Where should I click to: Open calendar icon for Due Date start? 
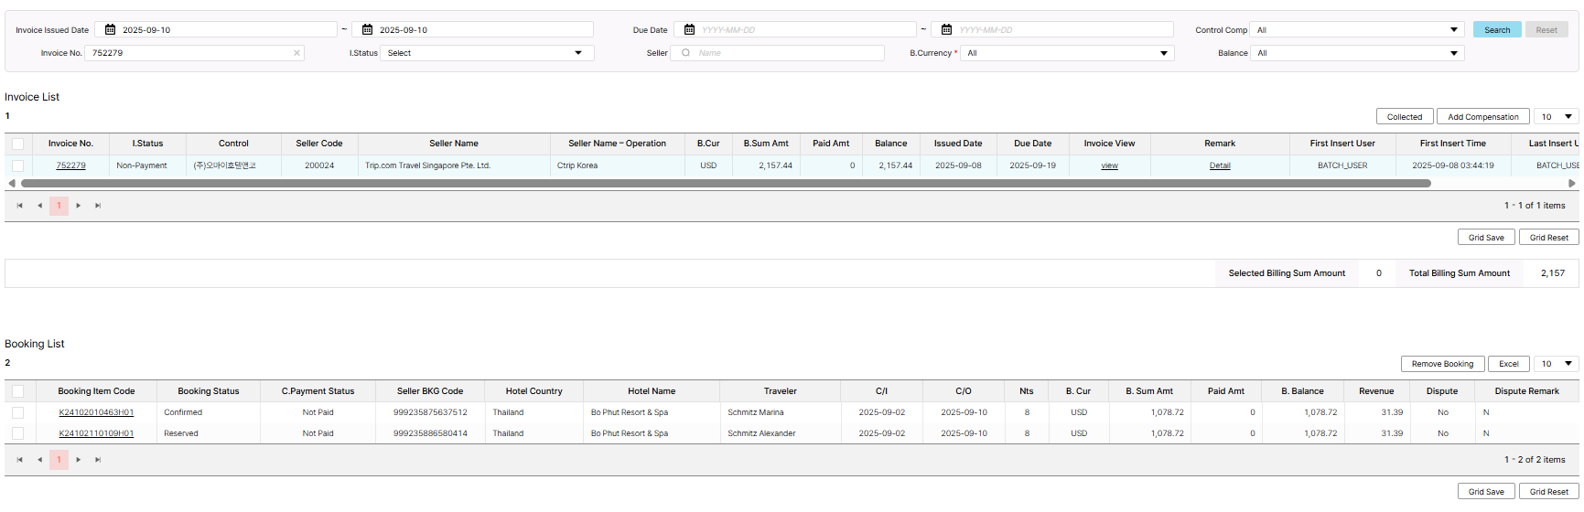point(690,30)
